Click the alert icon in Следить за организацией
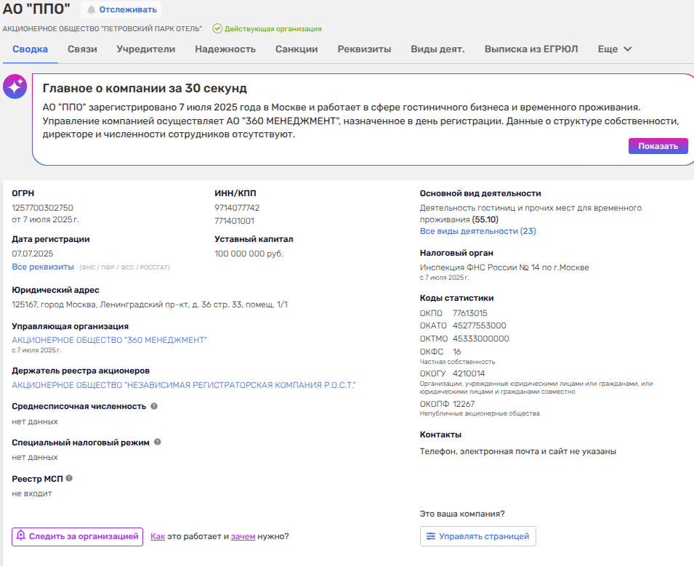The width and height of the screenshot is (694, 566). click(x=21, y=536)
